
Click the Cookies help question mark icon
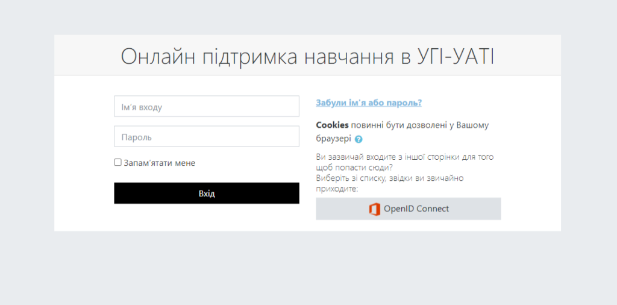point(359,139)
